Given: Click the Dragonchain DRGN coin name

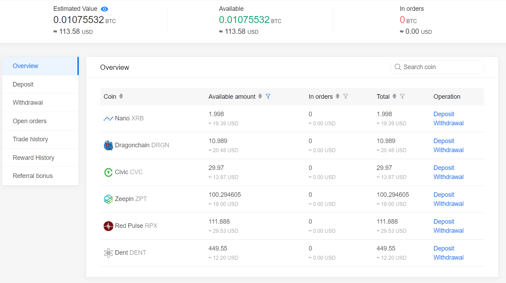Looking at the screenshot, I should click(x=142, y=145).
